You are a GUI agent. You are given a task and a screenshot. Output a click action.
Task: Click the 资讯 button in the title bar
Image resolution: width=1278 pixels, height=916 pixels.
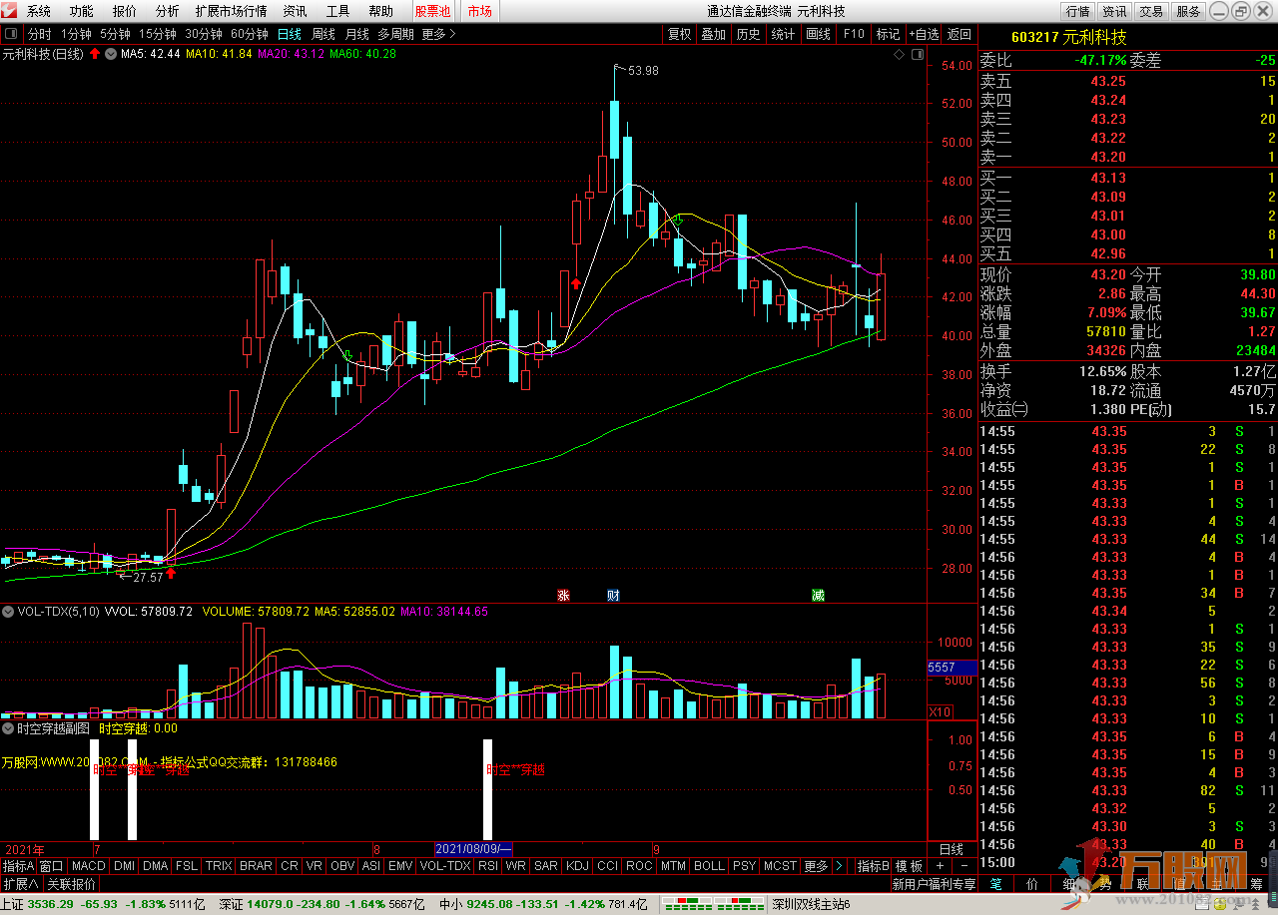pos(1114,12)
